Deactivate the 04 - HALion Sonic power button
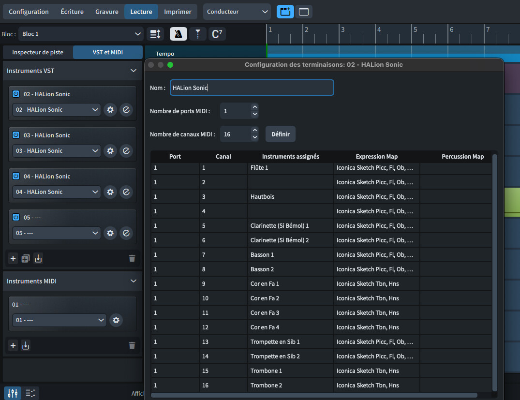 (x=16, y=176)
